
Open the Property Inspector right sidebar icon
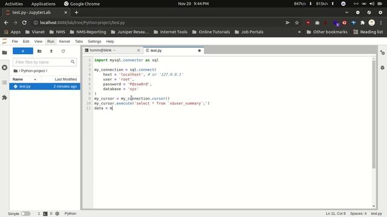[x=382, y=52]
